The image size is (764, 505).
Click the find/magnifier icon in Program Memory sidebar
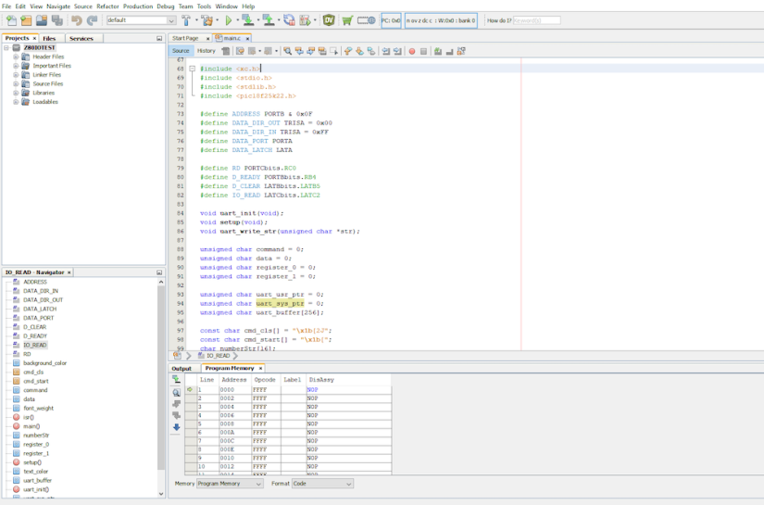pyautogui.click(x=177, y=392)
